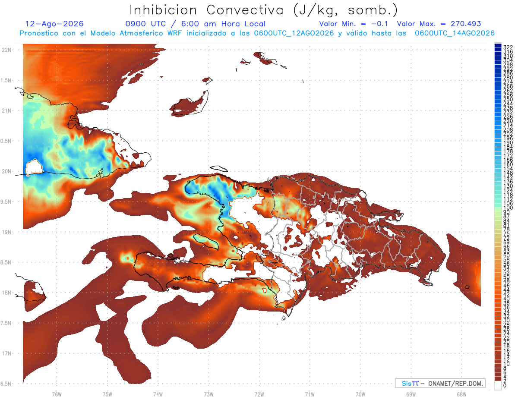Click the darkest navy swatch at the scale top
Image resolution: width=518 pixels, height=400 pixels.
click(x=498, y=45)
